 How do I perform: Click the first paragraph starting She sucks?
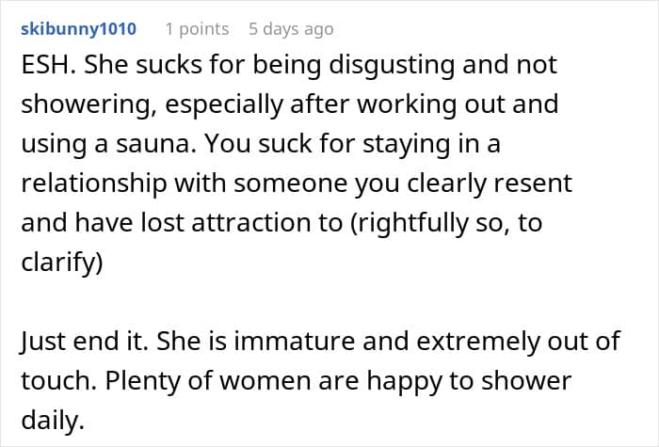click(x=297, y=163)
